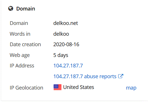This screenshot has width=148, height=102.
Task: Click the Words in label
Action: click(20, 34)
